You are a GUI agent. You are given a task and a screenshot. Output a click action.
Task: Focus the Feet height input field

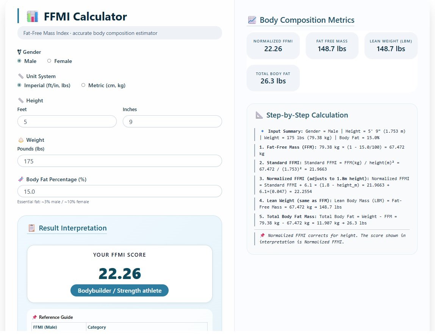[x=67, y=122]
